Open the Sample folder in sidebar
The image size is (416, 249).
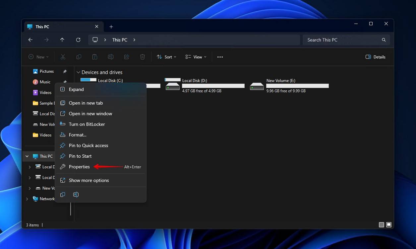tap(43, 103)
